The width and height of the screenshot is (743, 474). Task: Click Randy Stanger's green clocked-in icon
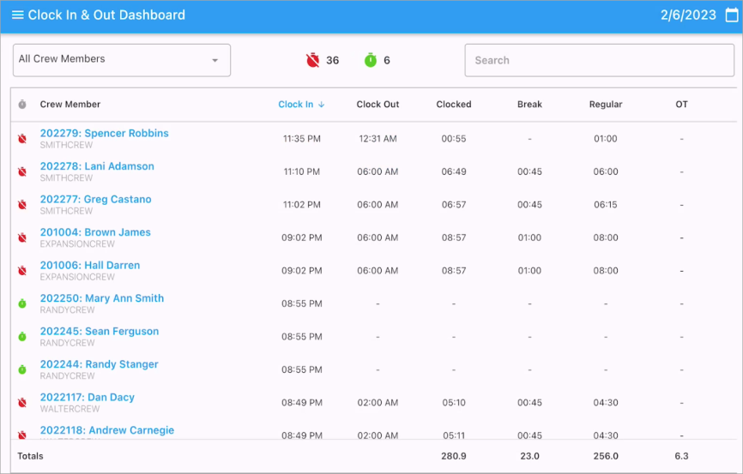(x=22, y=369)
